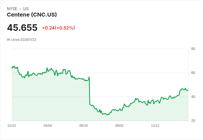Click the sharp price spike before the June drop

pyautogui.click(x=89, y=77)
